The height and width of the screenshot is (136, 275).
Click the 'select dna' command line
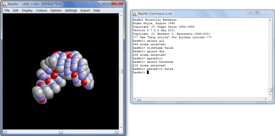click(x=148, y=51)
